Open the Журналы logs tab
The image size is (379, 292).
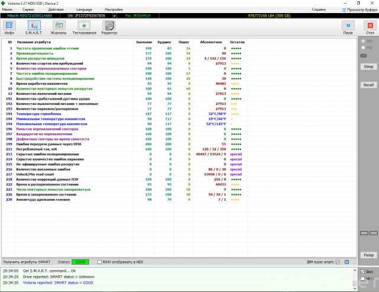click(59, 28)
